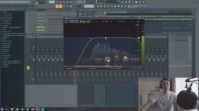The height and width of the screenshot is (111, 199).
Task: Open the PATTERNS menu
Action: tap(11, 2)
